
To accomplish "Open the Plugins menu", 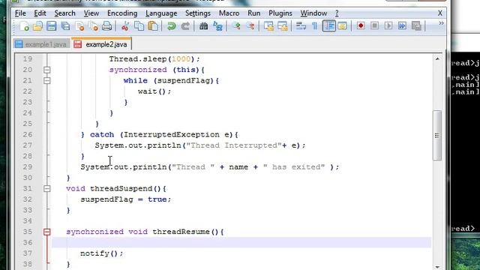I will (x=280, y=13).
